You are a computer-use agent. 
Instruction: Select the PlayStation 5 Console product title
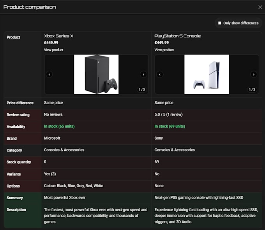177,36
